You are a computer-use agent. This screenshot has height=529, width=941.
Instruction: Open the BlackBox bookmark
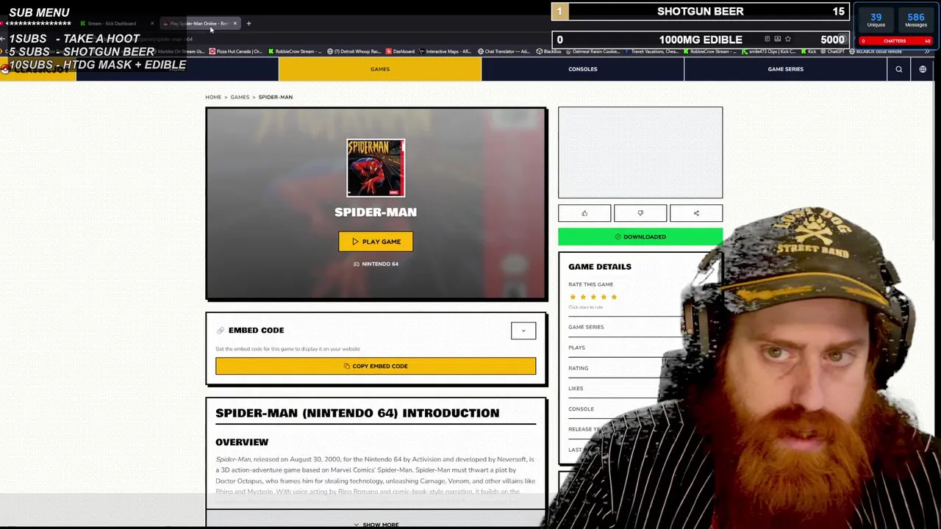(x=548, y=51)
